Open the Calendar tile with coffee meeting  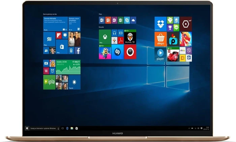[x=75, y=24]
